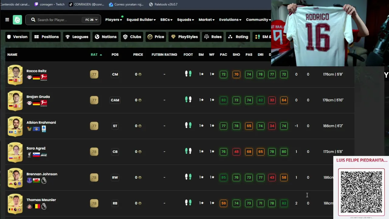Switch to the CONRAGEN TikTok browser tab
Image resolution: width=389 pixels, height=219 pixels.
tap(86, 4)
